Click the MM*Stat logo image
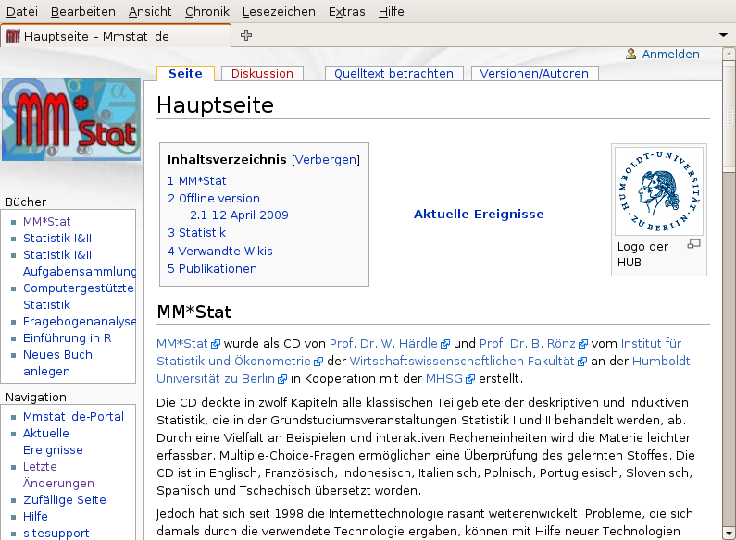The image size is (736, 540). 71,119
